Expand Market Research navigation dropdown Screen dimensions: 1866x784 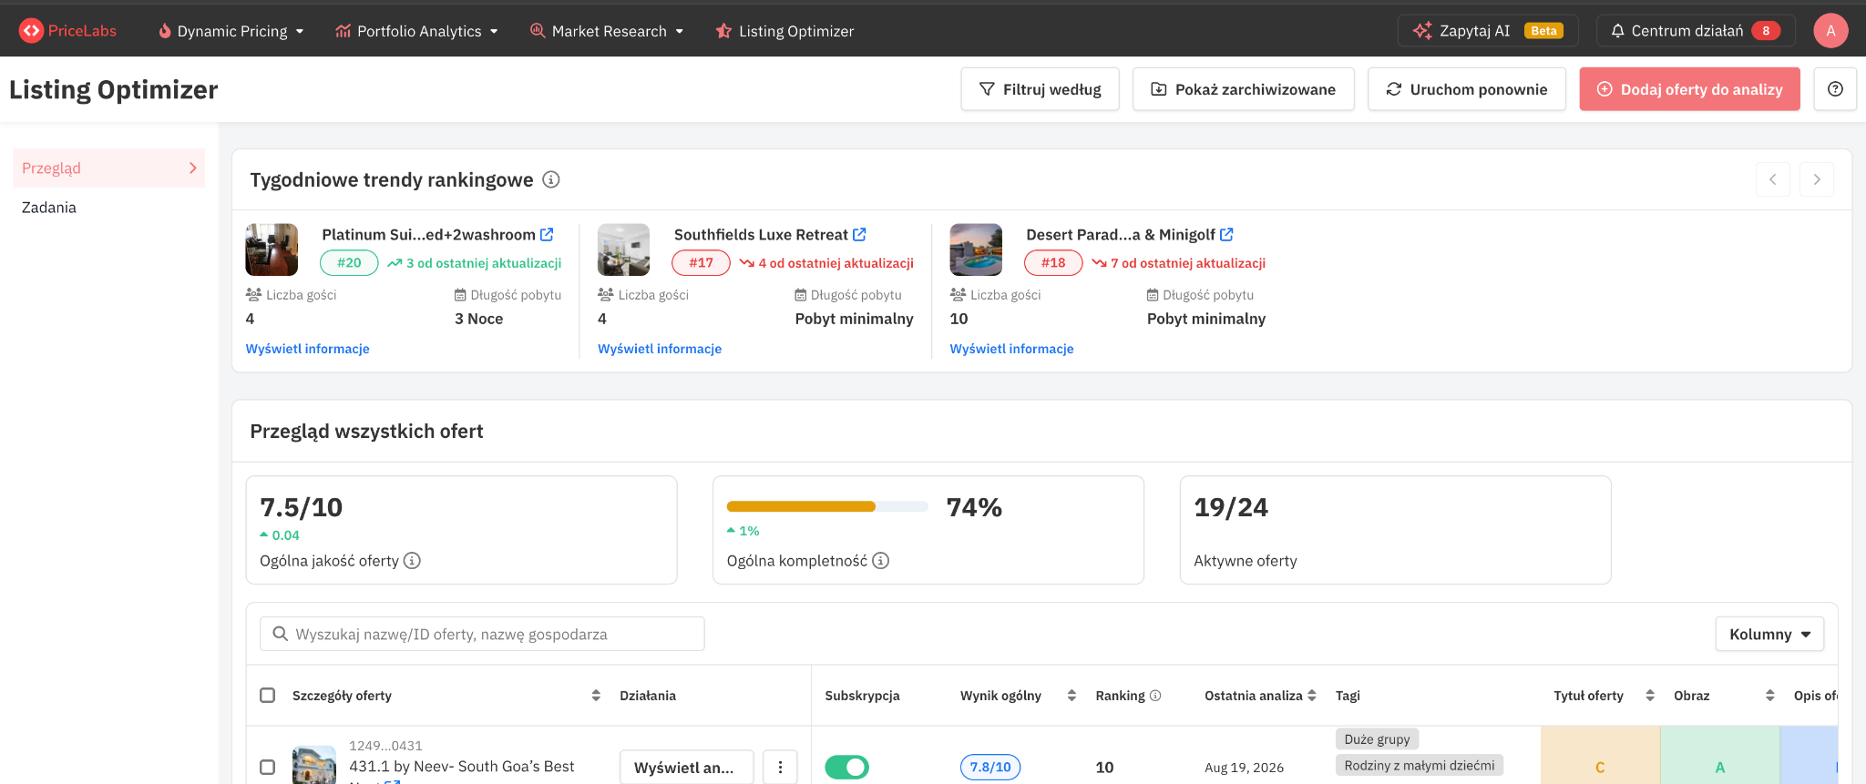pyautogui.click(x=607, y=31)
